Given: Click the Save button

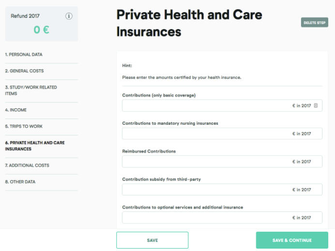Looking at the screenshot, I should point(152,240).
